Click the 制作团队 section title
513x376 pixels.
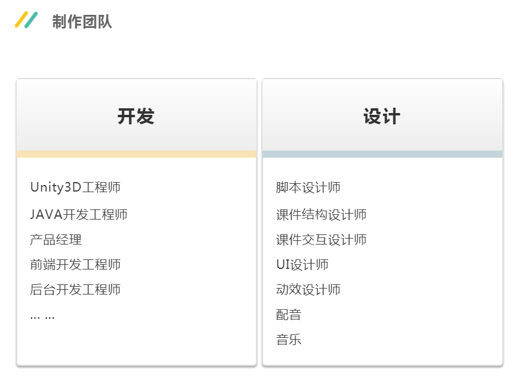[82, 22]
